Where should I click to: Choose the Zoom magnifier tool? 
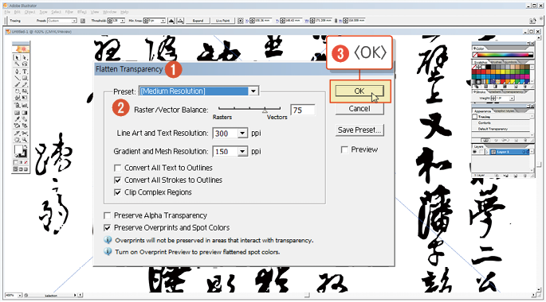coord(25,140)
